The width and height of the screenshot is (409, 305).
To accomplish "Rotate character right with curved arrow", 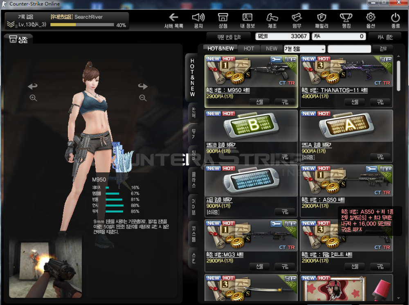I will point(143,86).
